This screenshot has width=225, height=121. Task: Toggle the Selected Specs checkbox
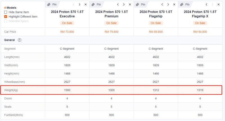(x=6, y=21)
